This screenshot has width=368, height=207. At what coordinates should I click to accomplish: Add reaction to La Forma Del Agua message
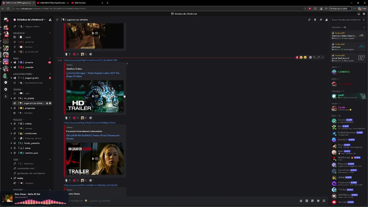91,118
